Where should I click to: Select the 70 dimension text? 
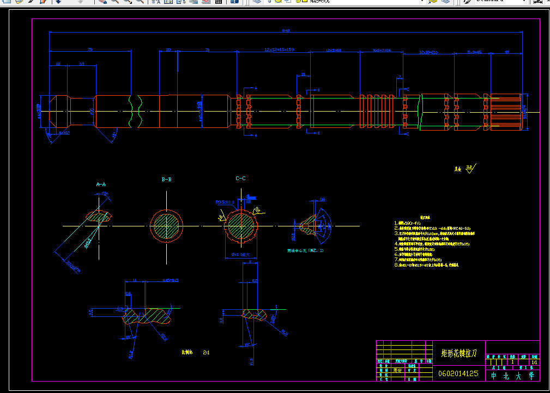coord(207,50)
